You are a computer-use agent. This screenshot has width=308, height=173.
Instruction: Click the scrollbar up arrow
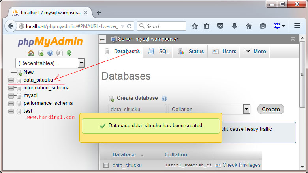pyautogui.click(x=302, y=38)
